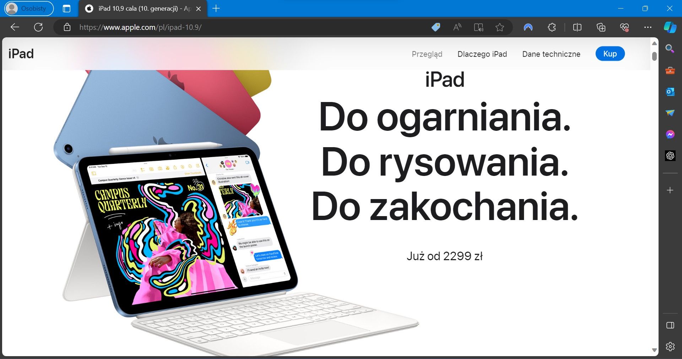Click the iPad page title link

[x=21, y=54]
